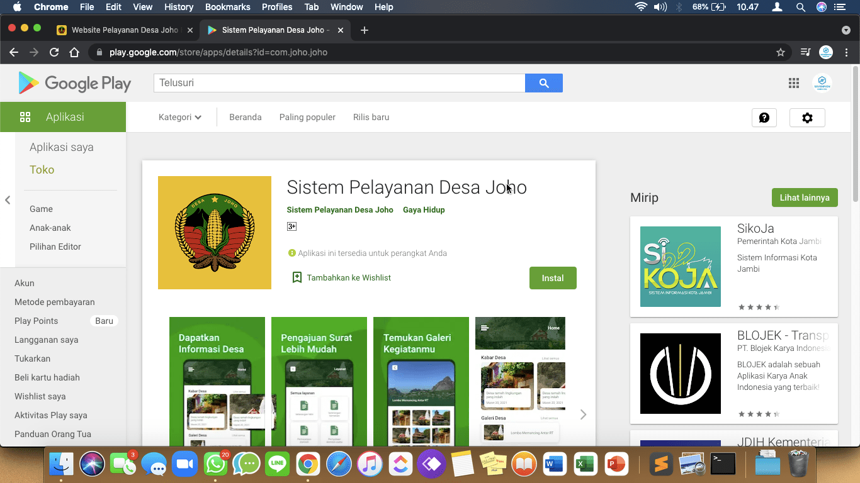Open the Play Store settings gear
This screenshot has height=483, width=860.
pyautogui.click(x=807, y=118)
